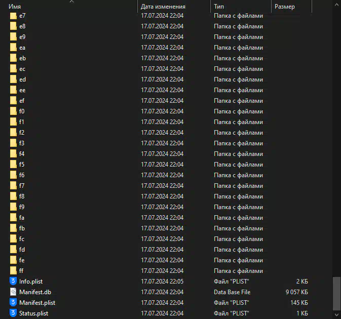
Task: Choose the f2 folder icon
Action: point(13,133)
